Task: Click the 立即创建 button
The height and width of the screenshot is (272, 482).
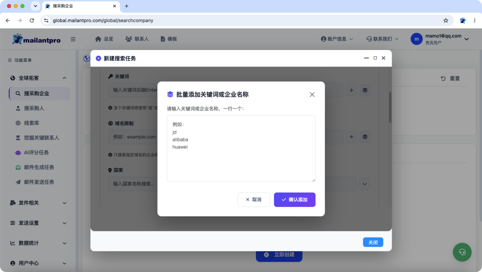Action: coord(279,254)
